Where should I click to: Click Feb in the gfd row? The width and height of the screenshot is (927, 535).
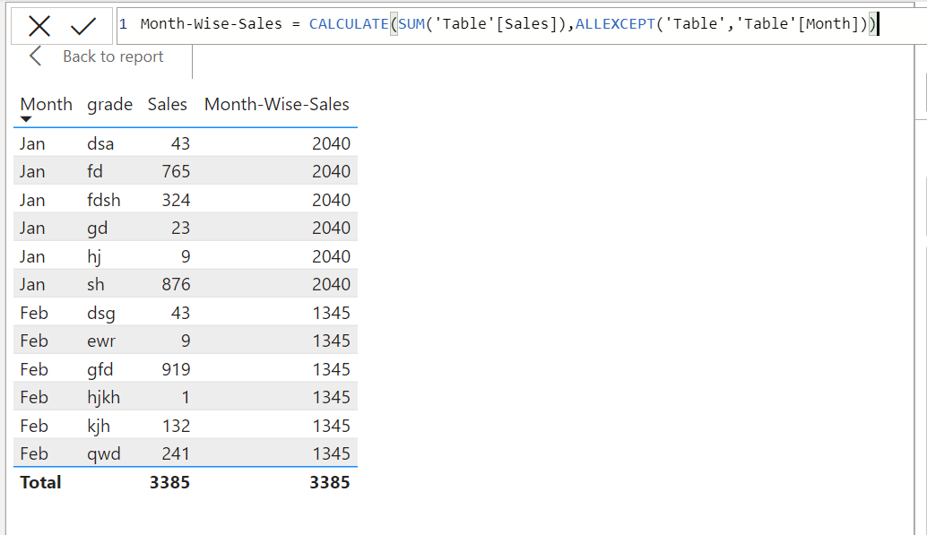click(x=34, y=369)
